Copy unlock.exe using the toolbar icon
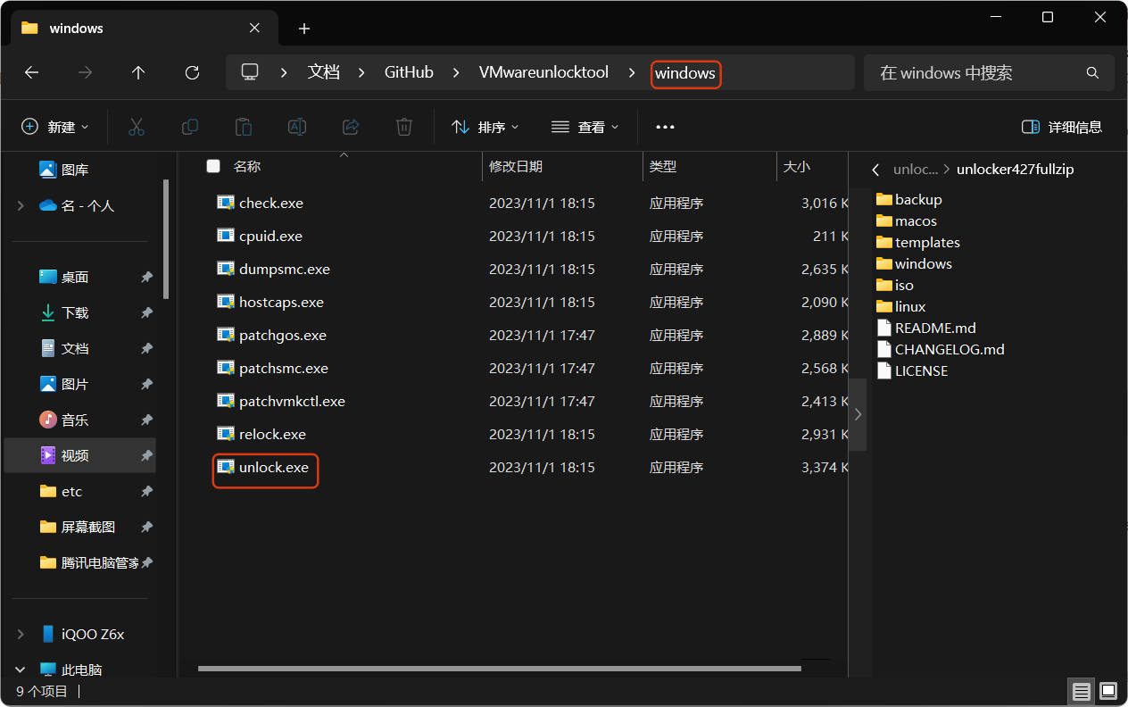The image size is (1128, 707). click(189, 127)
